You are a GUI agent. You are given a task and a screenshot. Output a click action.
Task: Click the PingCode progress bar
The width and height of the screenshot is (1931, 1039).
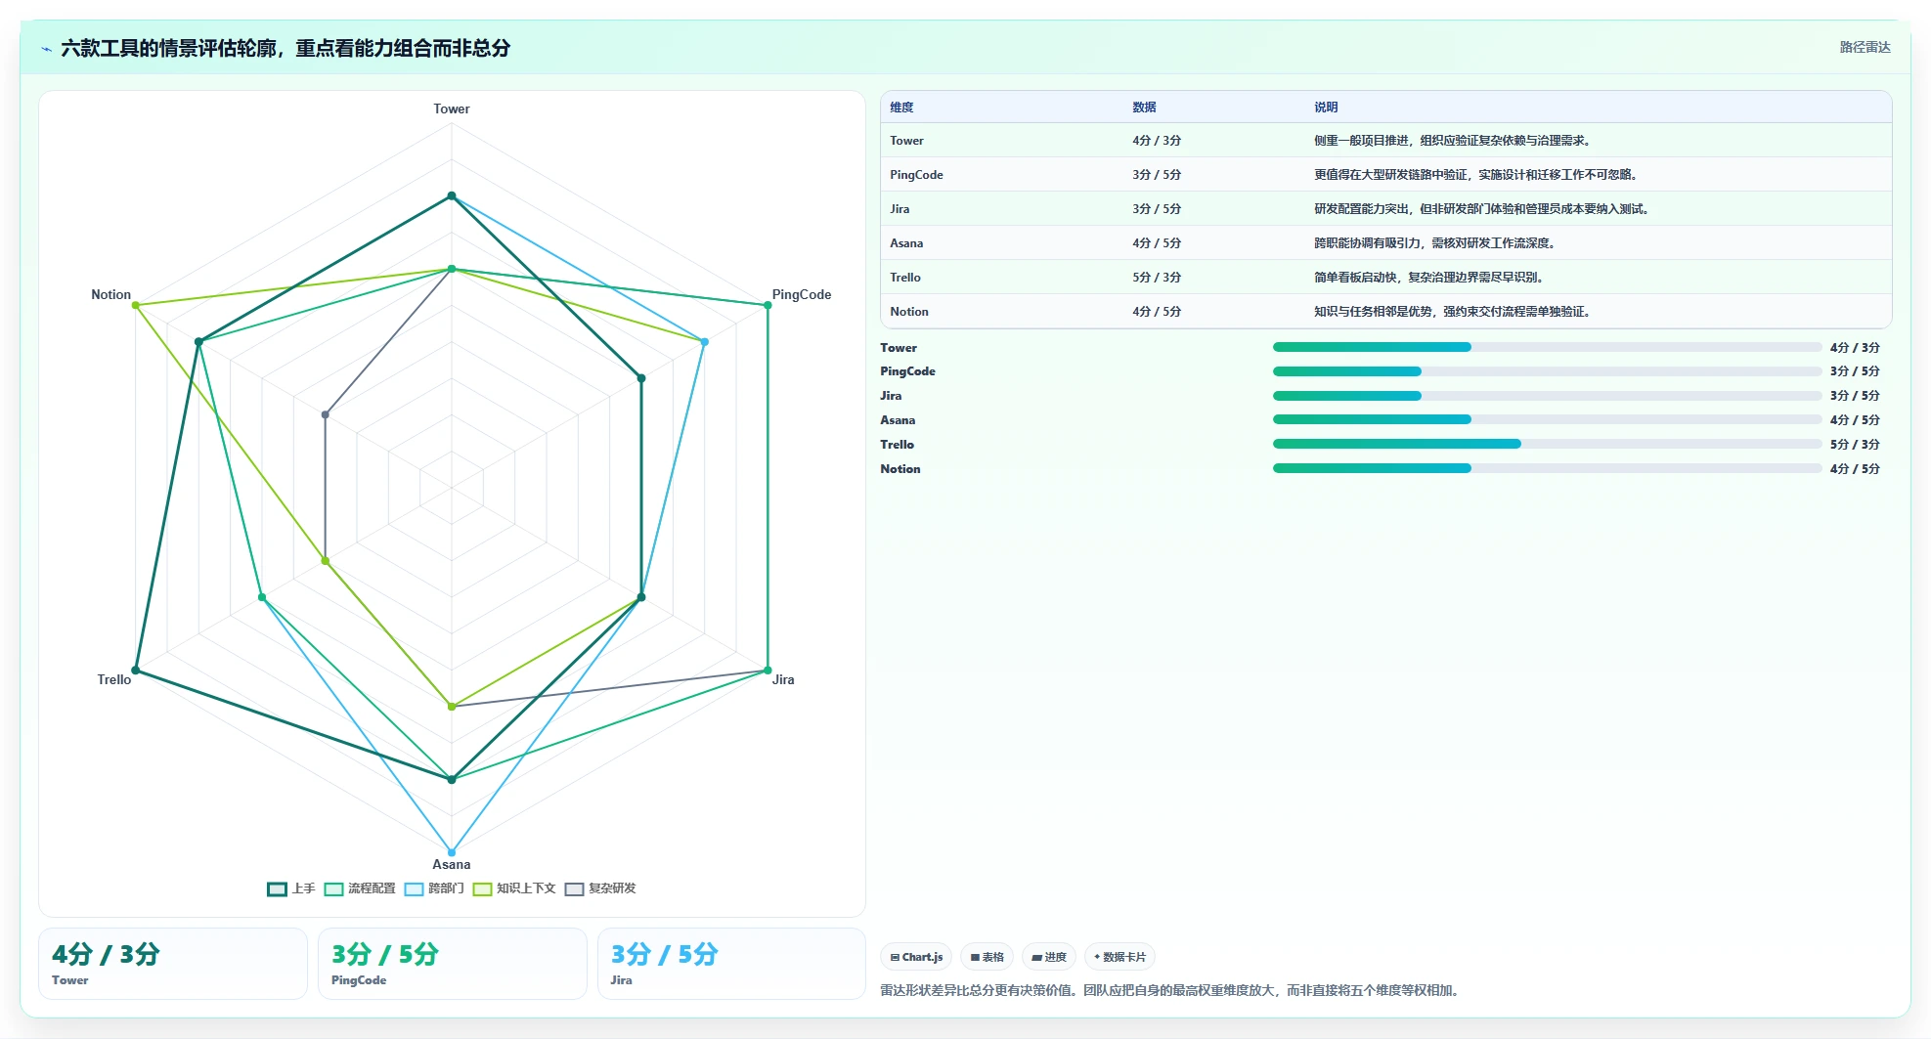point(1547,371)
